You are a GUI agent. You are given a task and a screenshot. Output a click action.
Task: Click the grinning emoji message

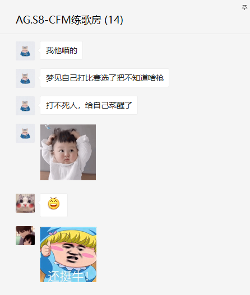pyautogui.click(x=54, y=203)
